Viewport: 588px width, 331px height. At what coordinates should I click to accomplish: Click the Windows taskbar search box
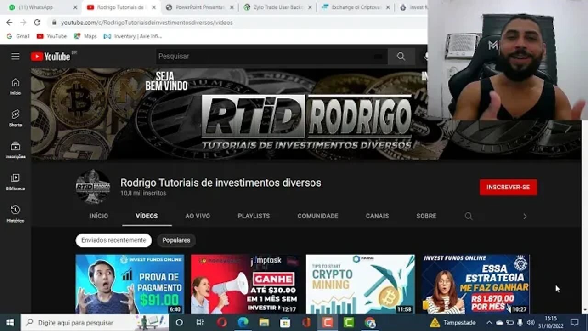coord(95,322)
